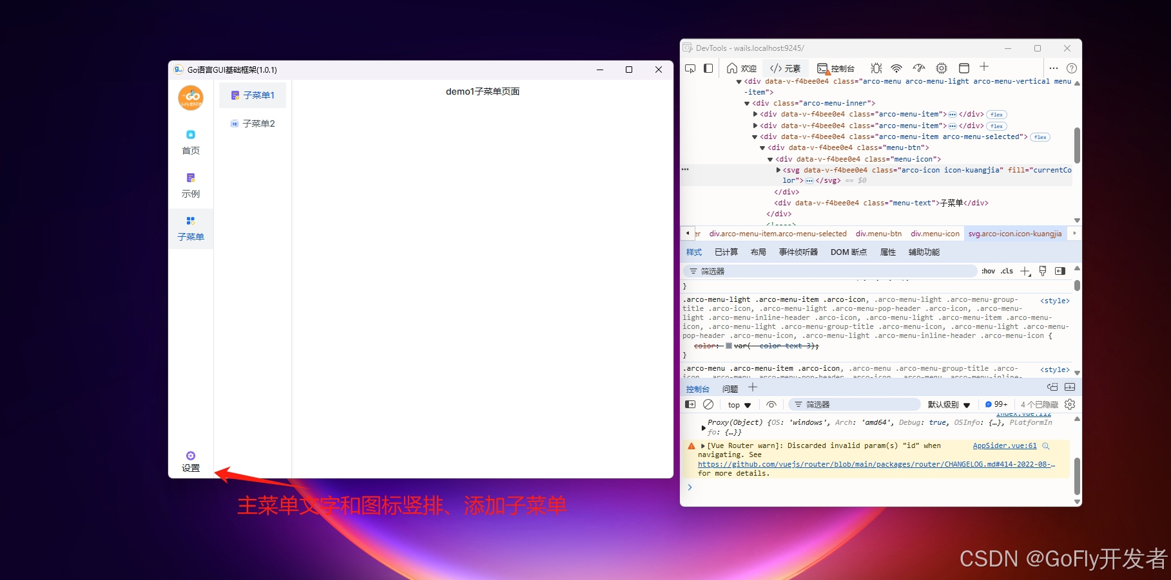
Task: Click the flex badge on second arco-menu-item row
Action: [997, 126]
